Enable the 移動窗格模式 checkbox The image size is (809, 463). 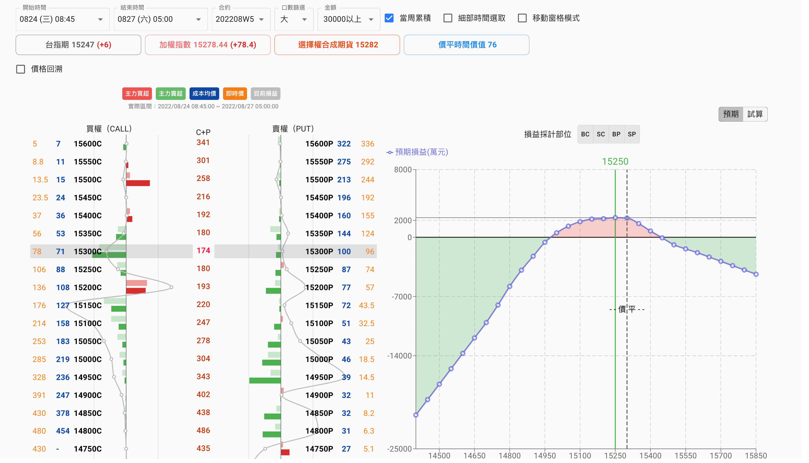click(522, 18)
